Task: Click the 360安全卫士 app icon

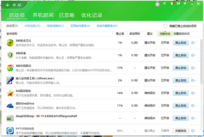Action: click(x=10, y=43)
